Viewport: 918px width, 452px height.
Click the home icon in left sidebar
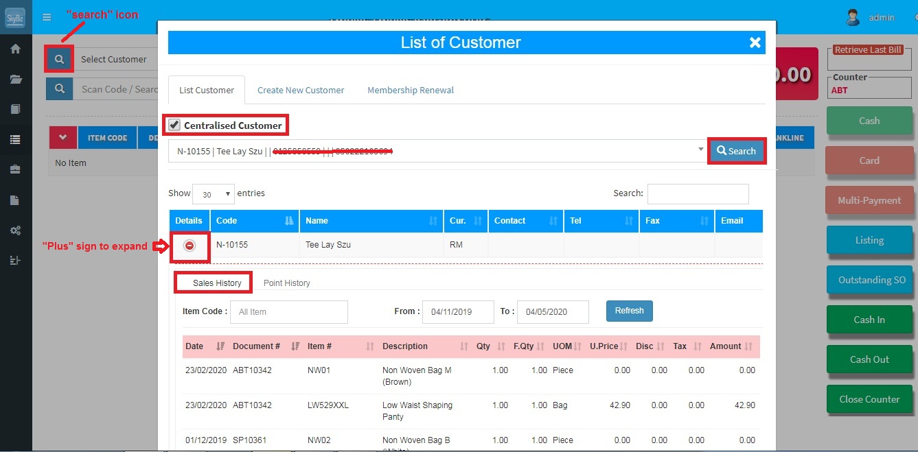(x=15, y=49)
